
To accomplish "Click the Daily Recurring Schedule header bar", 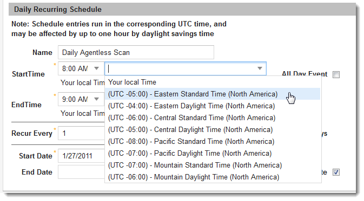I will (182, 9).
